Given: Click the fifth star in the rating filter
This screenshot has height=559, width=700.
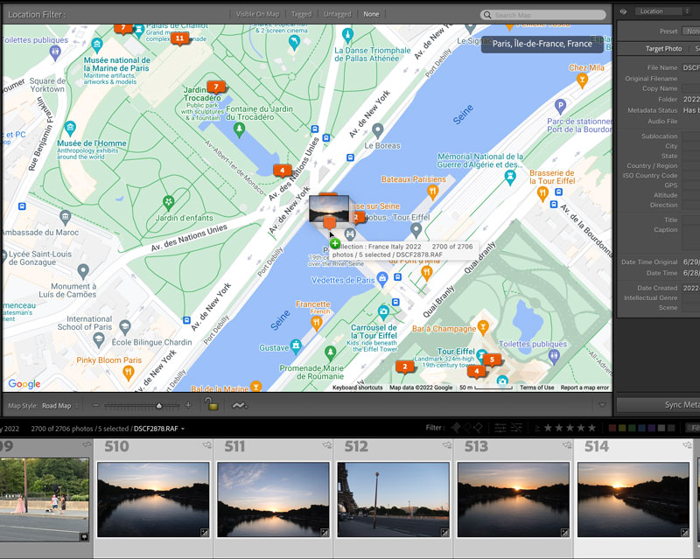Looking at the screenshot, I should (x=593, y=428).
